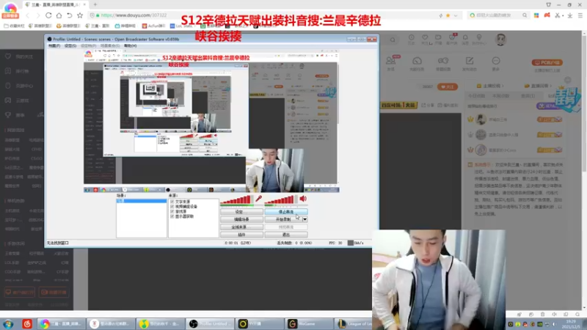
Task: Toggle 视频捕捉设备 source checkbox
Action: click(172, 207)
